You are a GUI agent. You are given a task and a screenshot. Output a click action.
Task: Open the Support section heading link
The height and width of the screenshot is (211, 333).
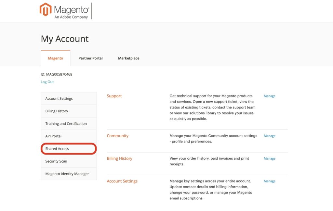[x=114, y=96]
